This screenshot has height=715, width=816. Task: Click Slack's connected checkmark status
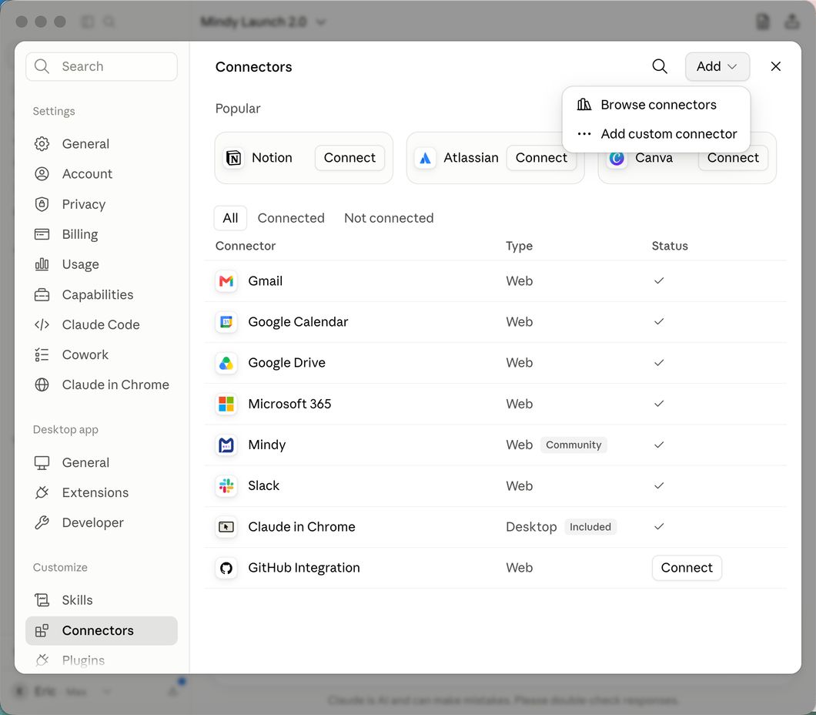[659, 485]
